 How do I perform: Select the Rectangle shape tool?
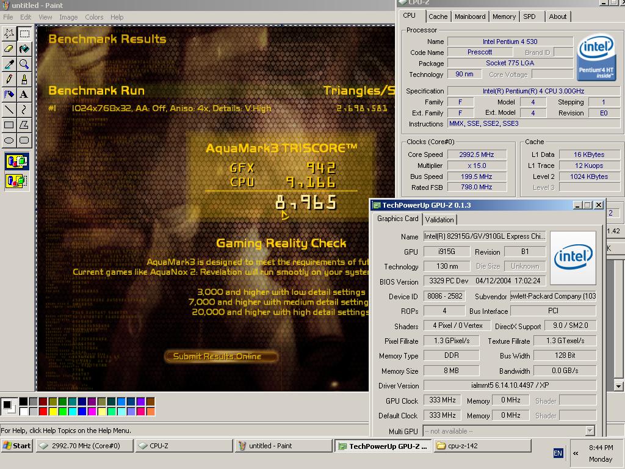[9, 125]
